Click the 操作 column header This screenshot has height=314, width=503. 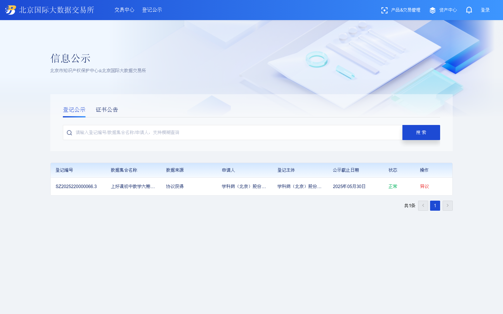pos(424,170)
